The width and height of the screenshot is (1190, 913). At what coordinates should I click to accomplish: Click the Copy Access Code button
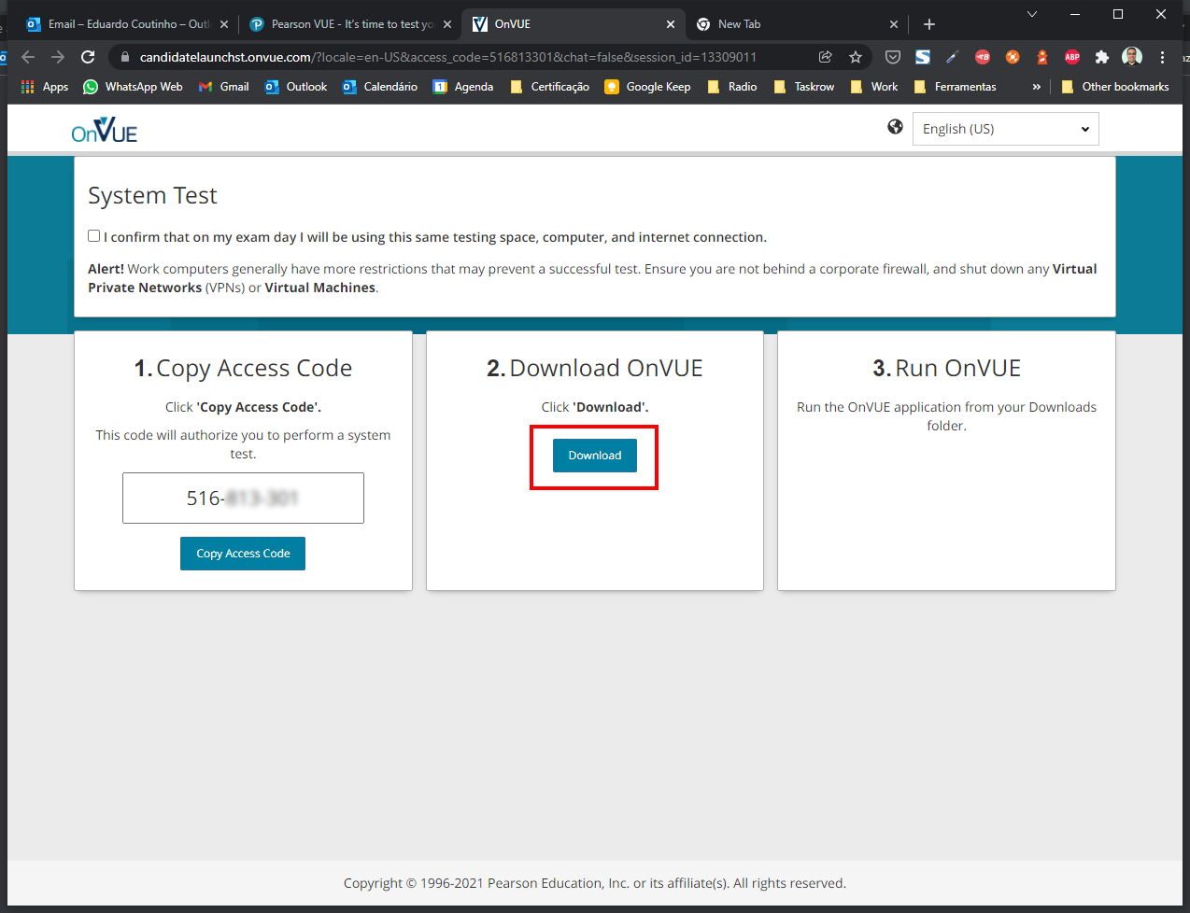(243, 554)
